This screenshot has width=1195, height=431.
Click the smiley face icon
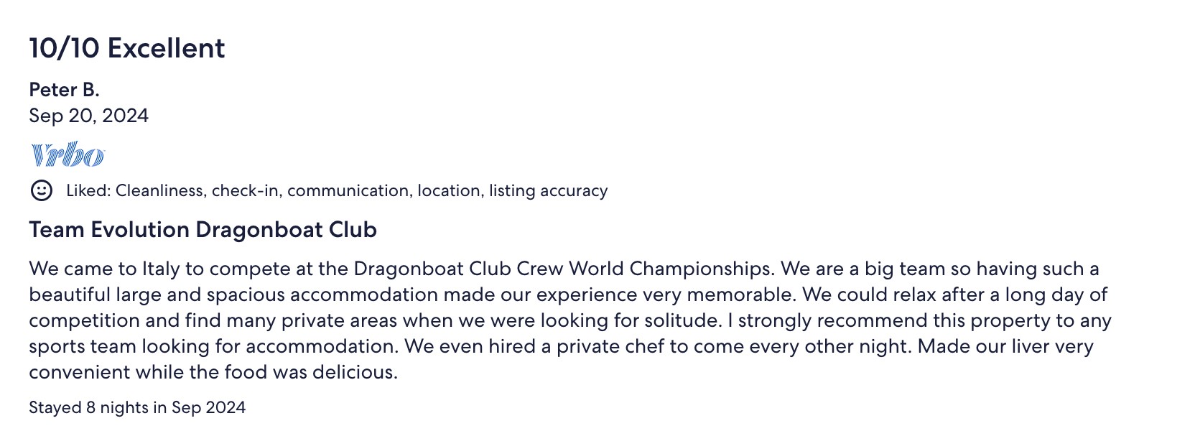tap(42, 190)
